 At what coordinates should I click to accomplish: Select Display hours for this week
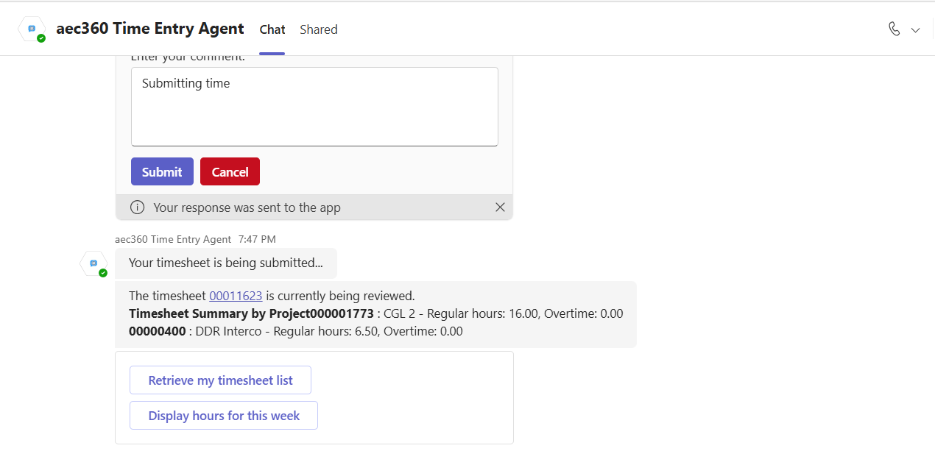pyautogui.click(x=224, y=416)
